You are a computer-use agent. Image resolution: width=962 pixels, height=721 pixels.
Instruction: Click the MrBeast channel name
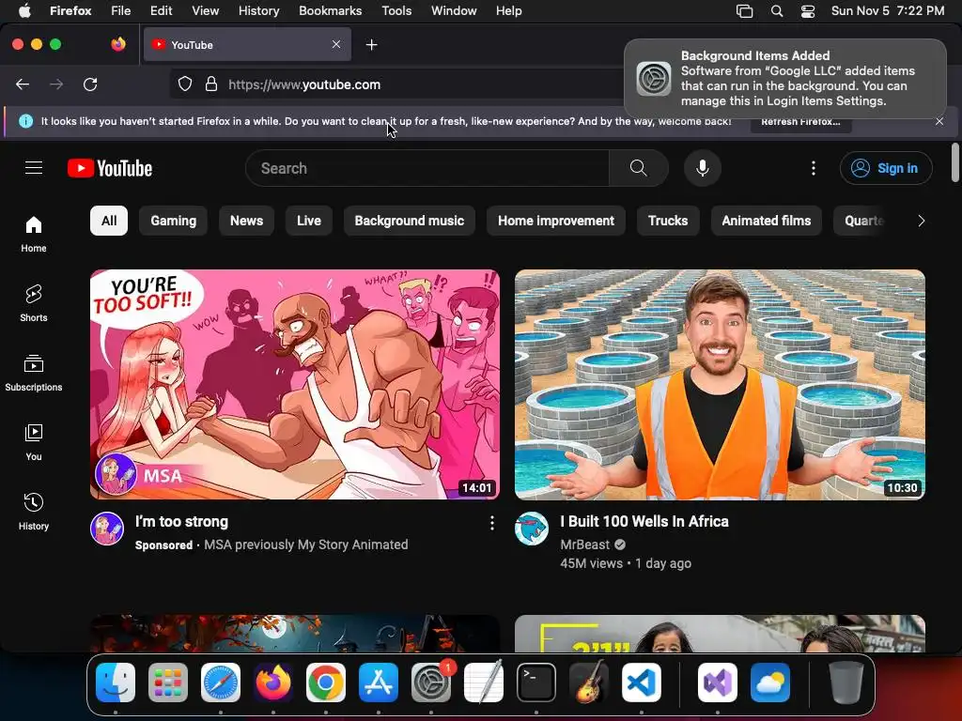[x=584, y=545]
